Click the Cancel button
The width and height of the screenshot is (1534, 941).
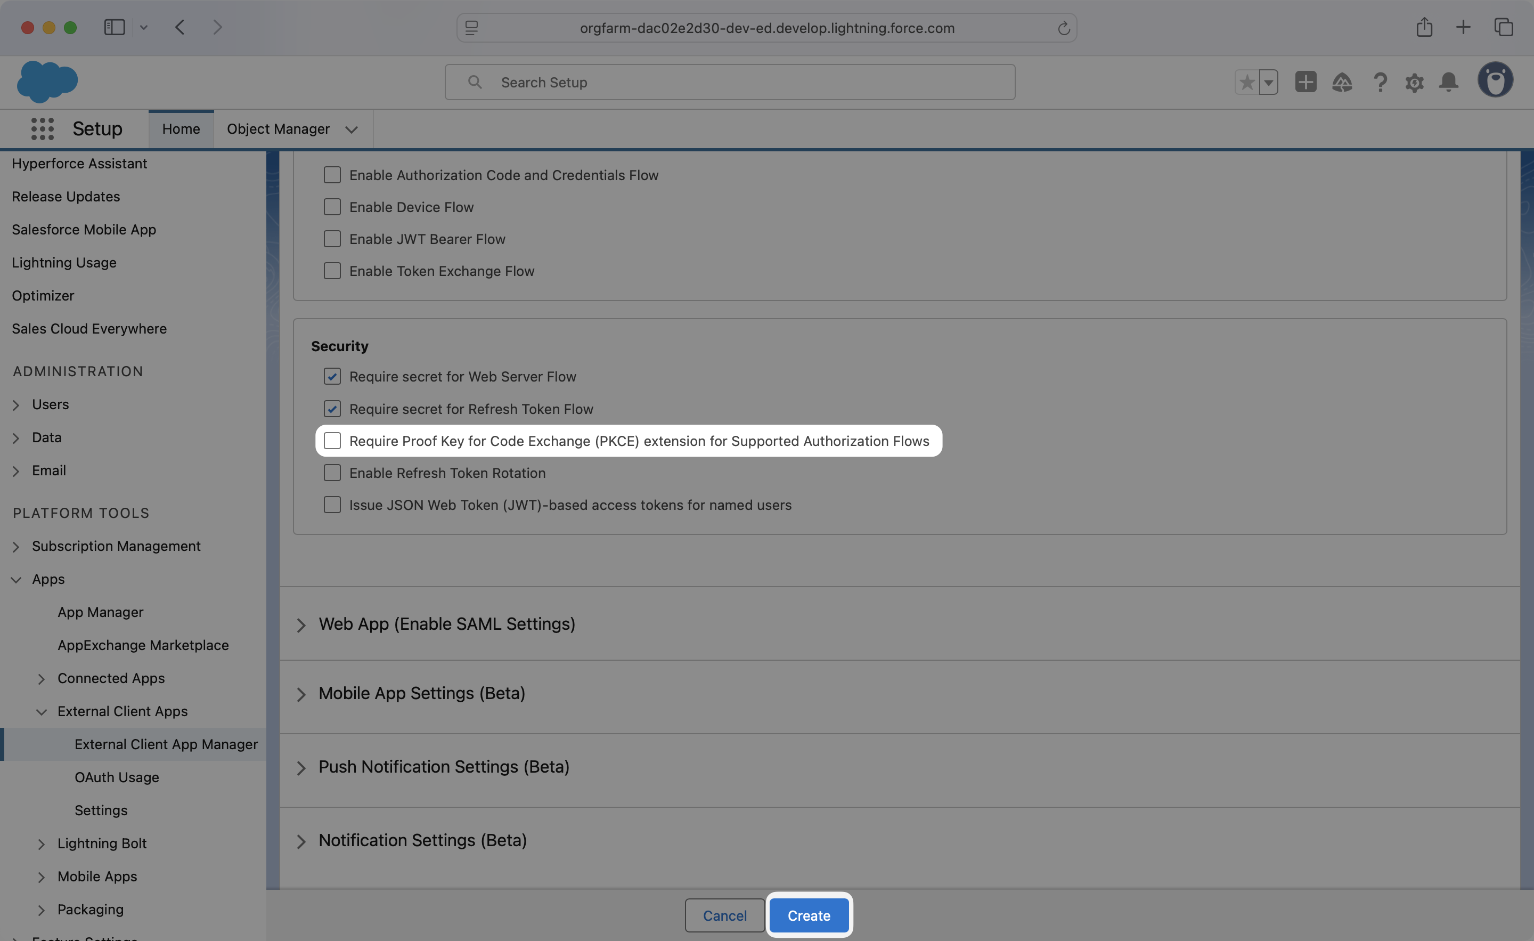pos(725,915)
